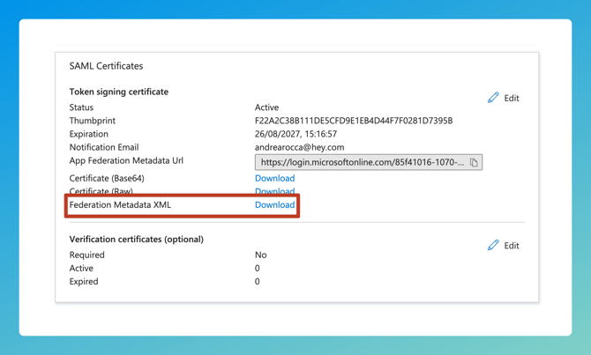
Task: Copy the App Federation Metadata Url
Action: click(474, 163)
